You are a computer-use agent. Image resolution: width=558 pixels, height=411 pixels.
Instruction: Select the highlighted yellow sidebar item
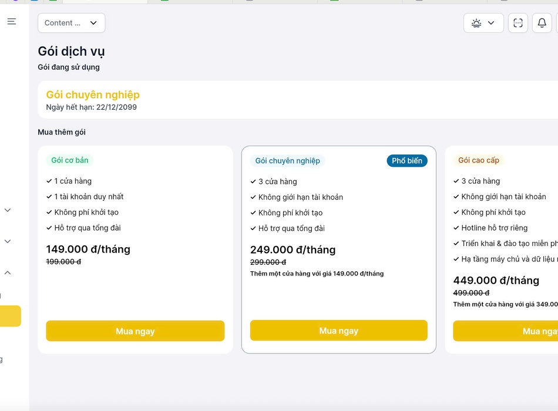[10, 316]
